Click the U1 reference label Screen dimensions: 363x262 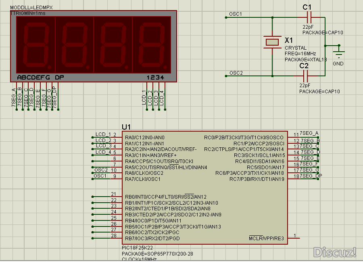point(126,127)
